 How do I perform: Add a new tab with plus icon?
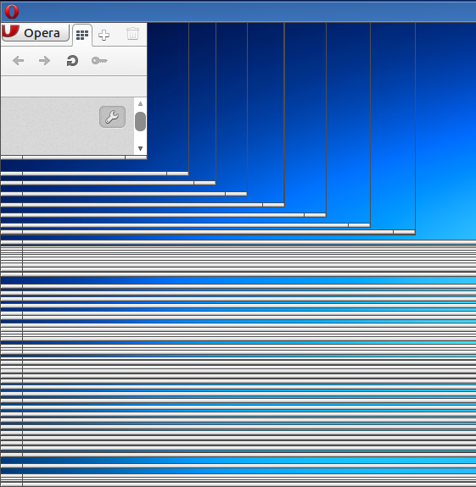point(104,35)
